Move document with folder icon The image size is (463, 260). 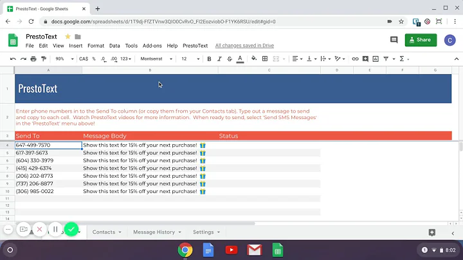[78, 37]
